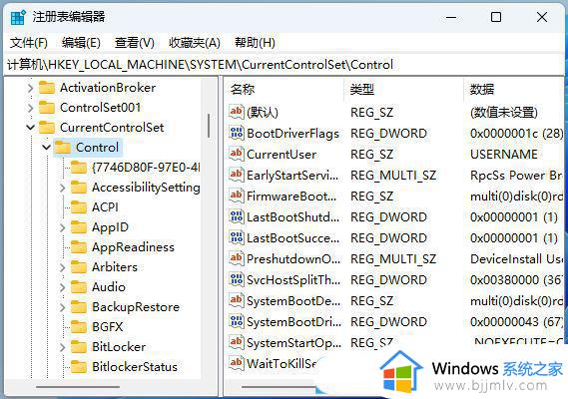The height and width of the screenshot is (399, 568).
Task: Collapse the Control key
Action: click(46, 148)
